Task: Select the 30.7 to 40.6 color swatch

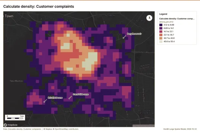Action: (161, 38)
